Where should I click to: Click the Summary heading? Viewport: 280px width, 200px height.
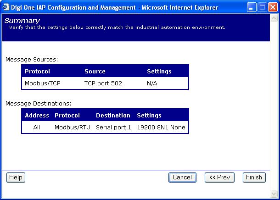(x=22, y=21)
